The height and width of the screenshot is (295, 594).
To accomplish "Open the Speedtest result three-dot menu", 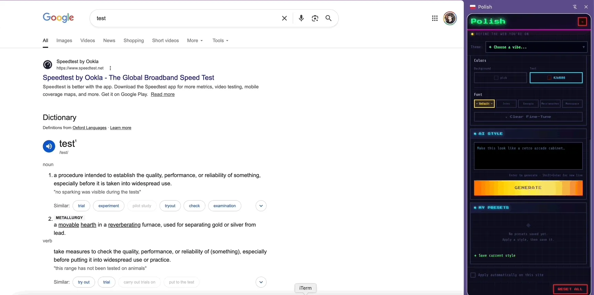I will coord(110,68).
